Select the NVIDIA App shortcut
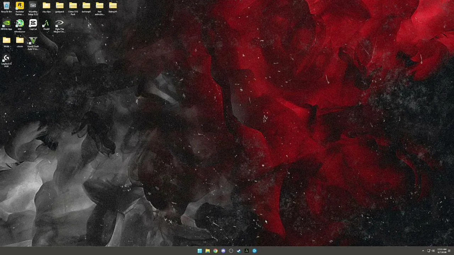Viewport: 454px width, 255px height. 6,25
